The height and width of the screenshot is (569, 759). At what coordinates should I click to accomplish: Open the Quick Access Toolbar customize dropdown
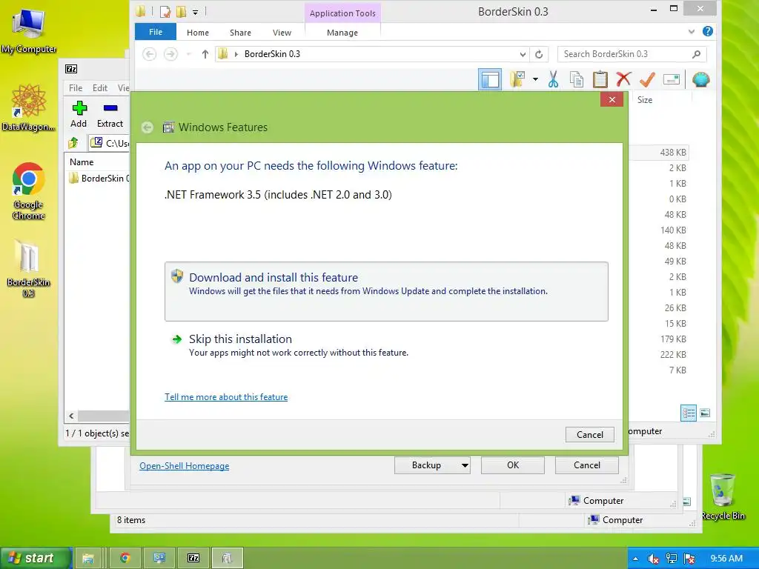[x=195, y=12]
